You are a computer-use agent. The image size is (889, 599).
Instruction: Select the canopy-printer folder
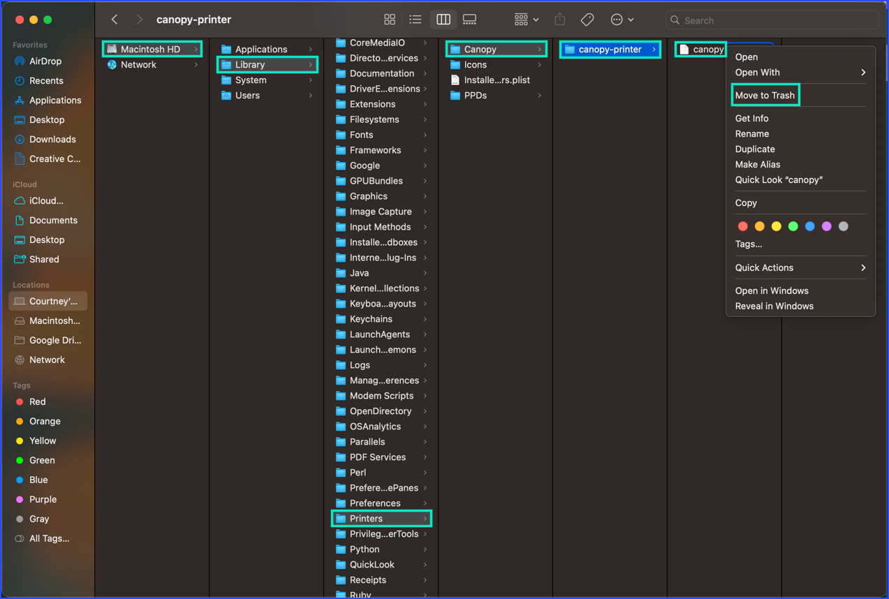click(x=610, y=49)
